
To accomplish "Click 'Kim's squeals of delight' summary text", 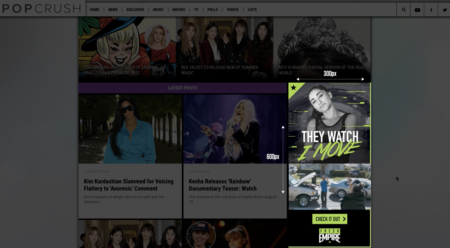I will [x=124, y=199].
